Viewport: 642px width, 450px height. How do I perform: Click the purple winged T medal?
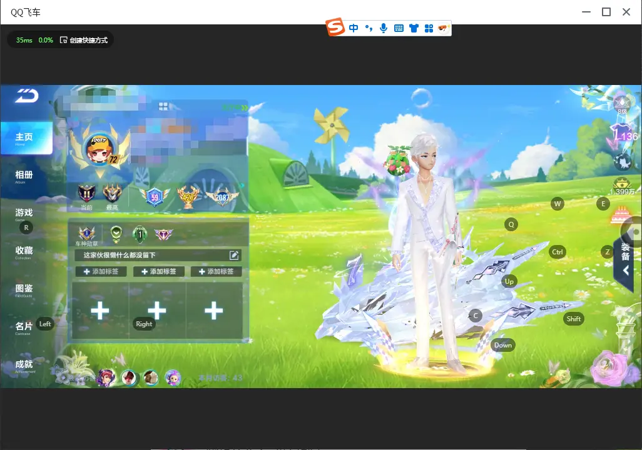pos(163,234)
